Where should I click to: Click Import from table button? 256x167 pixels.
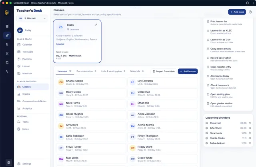click(x=164, y=71)
